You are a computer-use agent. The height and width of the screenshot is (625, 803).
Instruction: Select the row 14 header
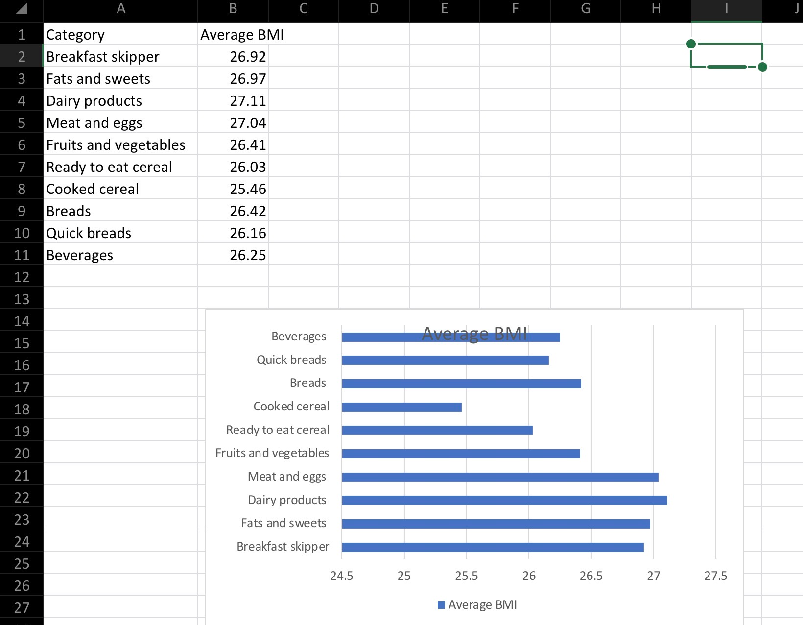(x=22, y=321)
